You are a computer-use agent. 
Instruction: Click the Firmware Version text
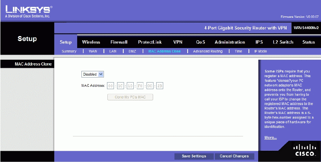point(300,17)
